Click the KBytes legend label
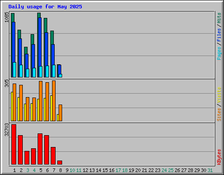This screenshot has width=224, height=175. 219,157
